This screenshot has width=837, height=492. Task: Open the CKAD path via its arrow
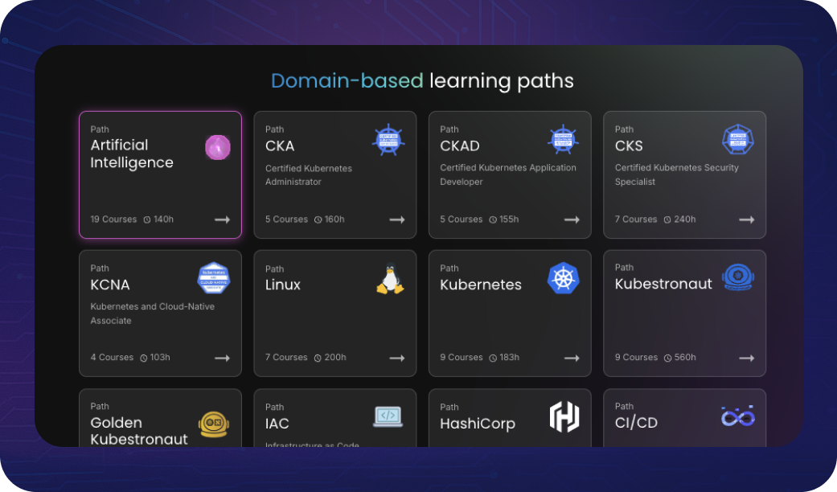click(572, 219)
